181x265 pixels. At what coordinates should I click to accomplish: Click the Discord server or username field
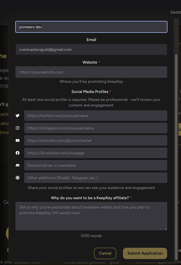point(95,165)
